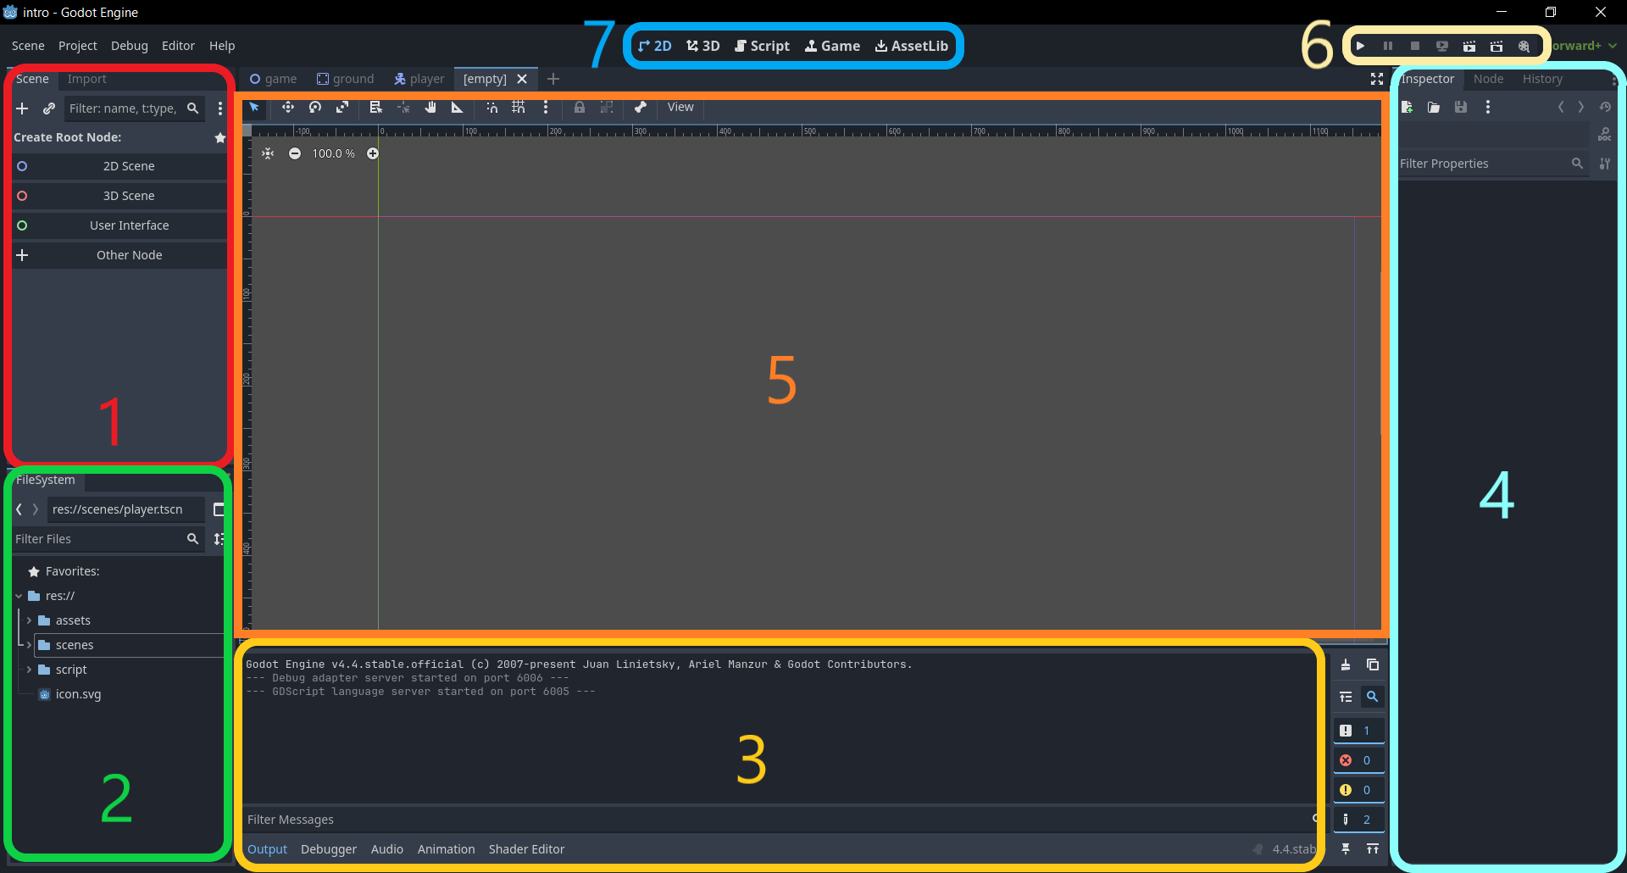Select the Pan Mode hand tool
The image size is (1627, 873).
point(430,107)
